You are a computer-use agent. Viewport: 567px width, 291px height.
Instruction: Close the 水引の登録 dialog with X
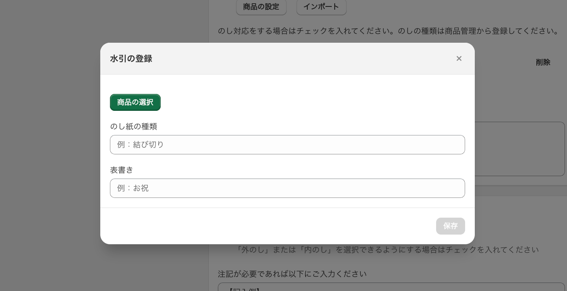click(459, 59)
